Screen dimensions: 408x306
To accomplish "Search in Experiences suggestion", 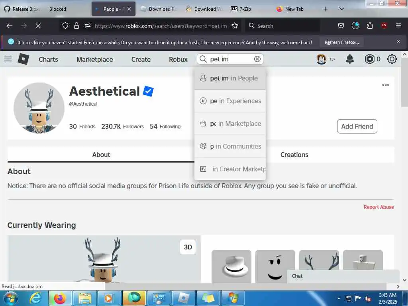I will (x=230, y=101).
